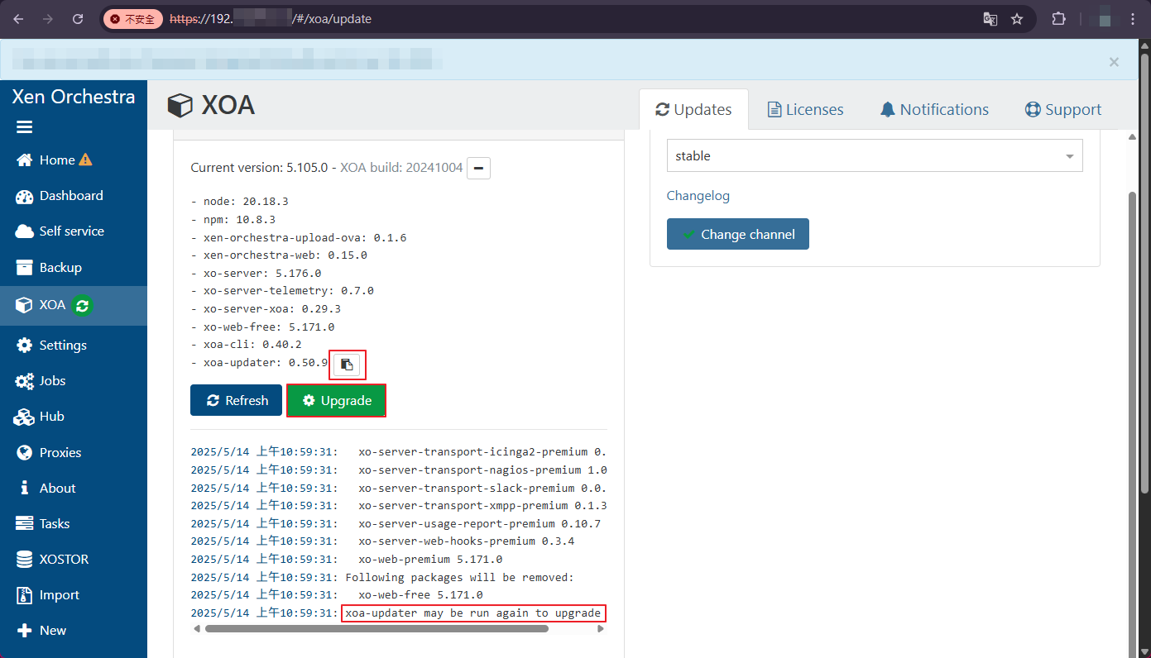The image size is (1151, 658).
Task: Click the Change channel button
Action: click(x=738, y=234)
